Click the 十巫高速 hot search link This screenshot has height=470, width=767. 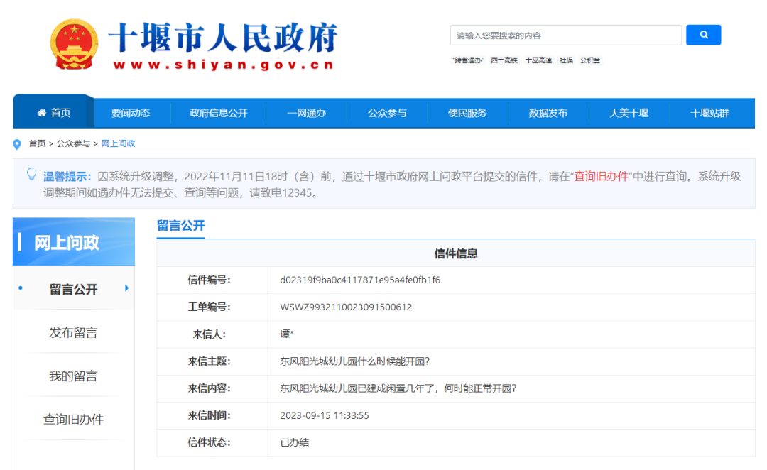click(538, 60)
